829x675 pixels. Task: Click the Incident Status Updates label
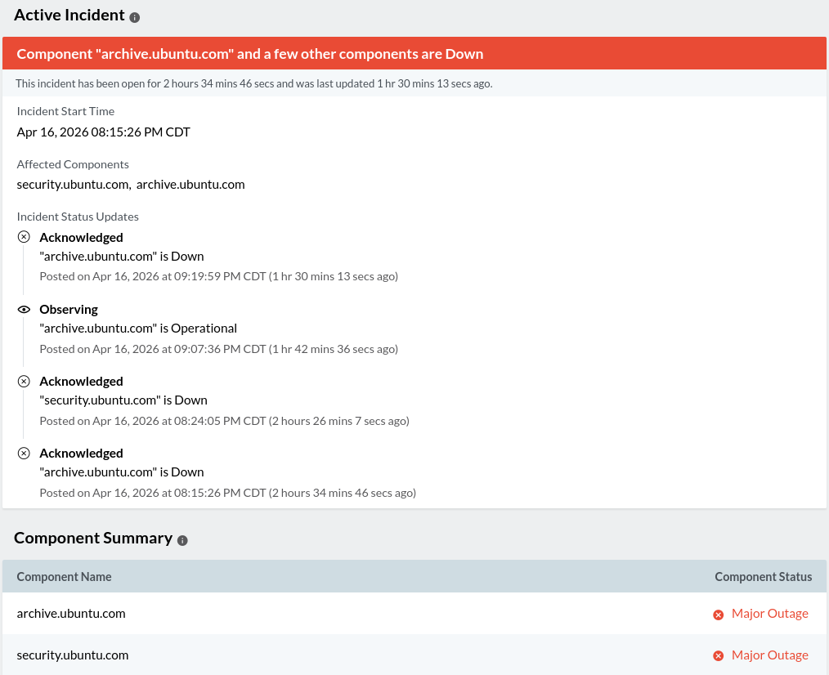coord(78,217)
